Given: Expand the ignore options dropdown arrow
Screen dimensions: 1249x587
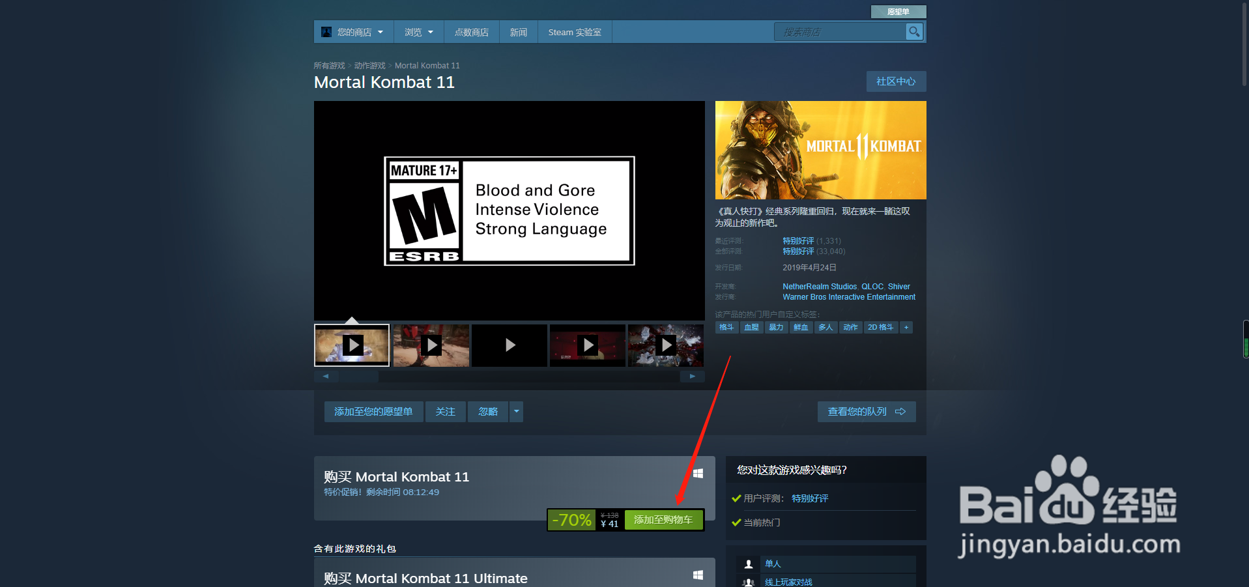Looking at the screenshot, I should (517, 412).
